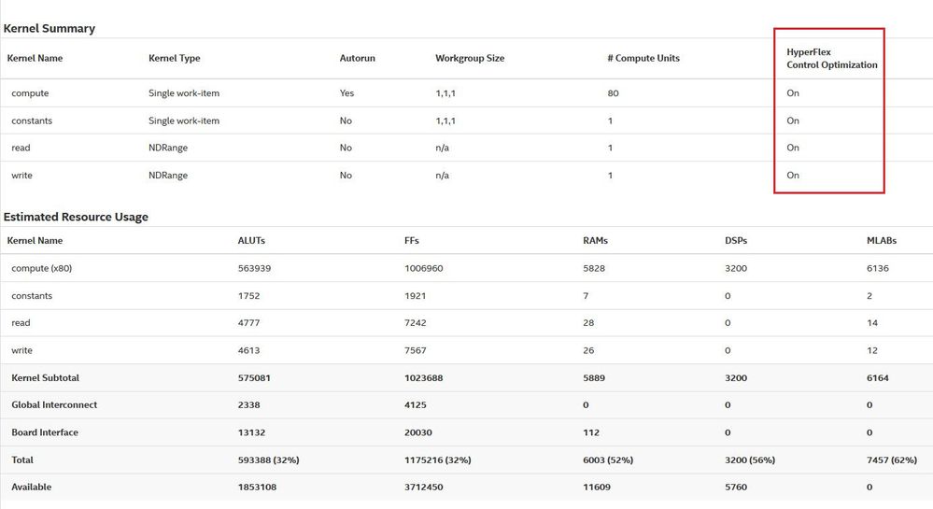
Task: Select the DSPs column header
Action: click(734, 241)
